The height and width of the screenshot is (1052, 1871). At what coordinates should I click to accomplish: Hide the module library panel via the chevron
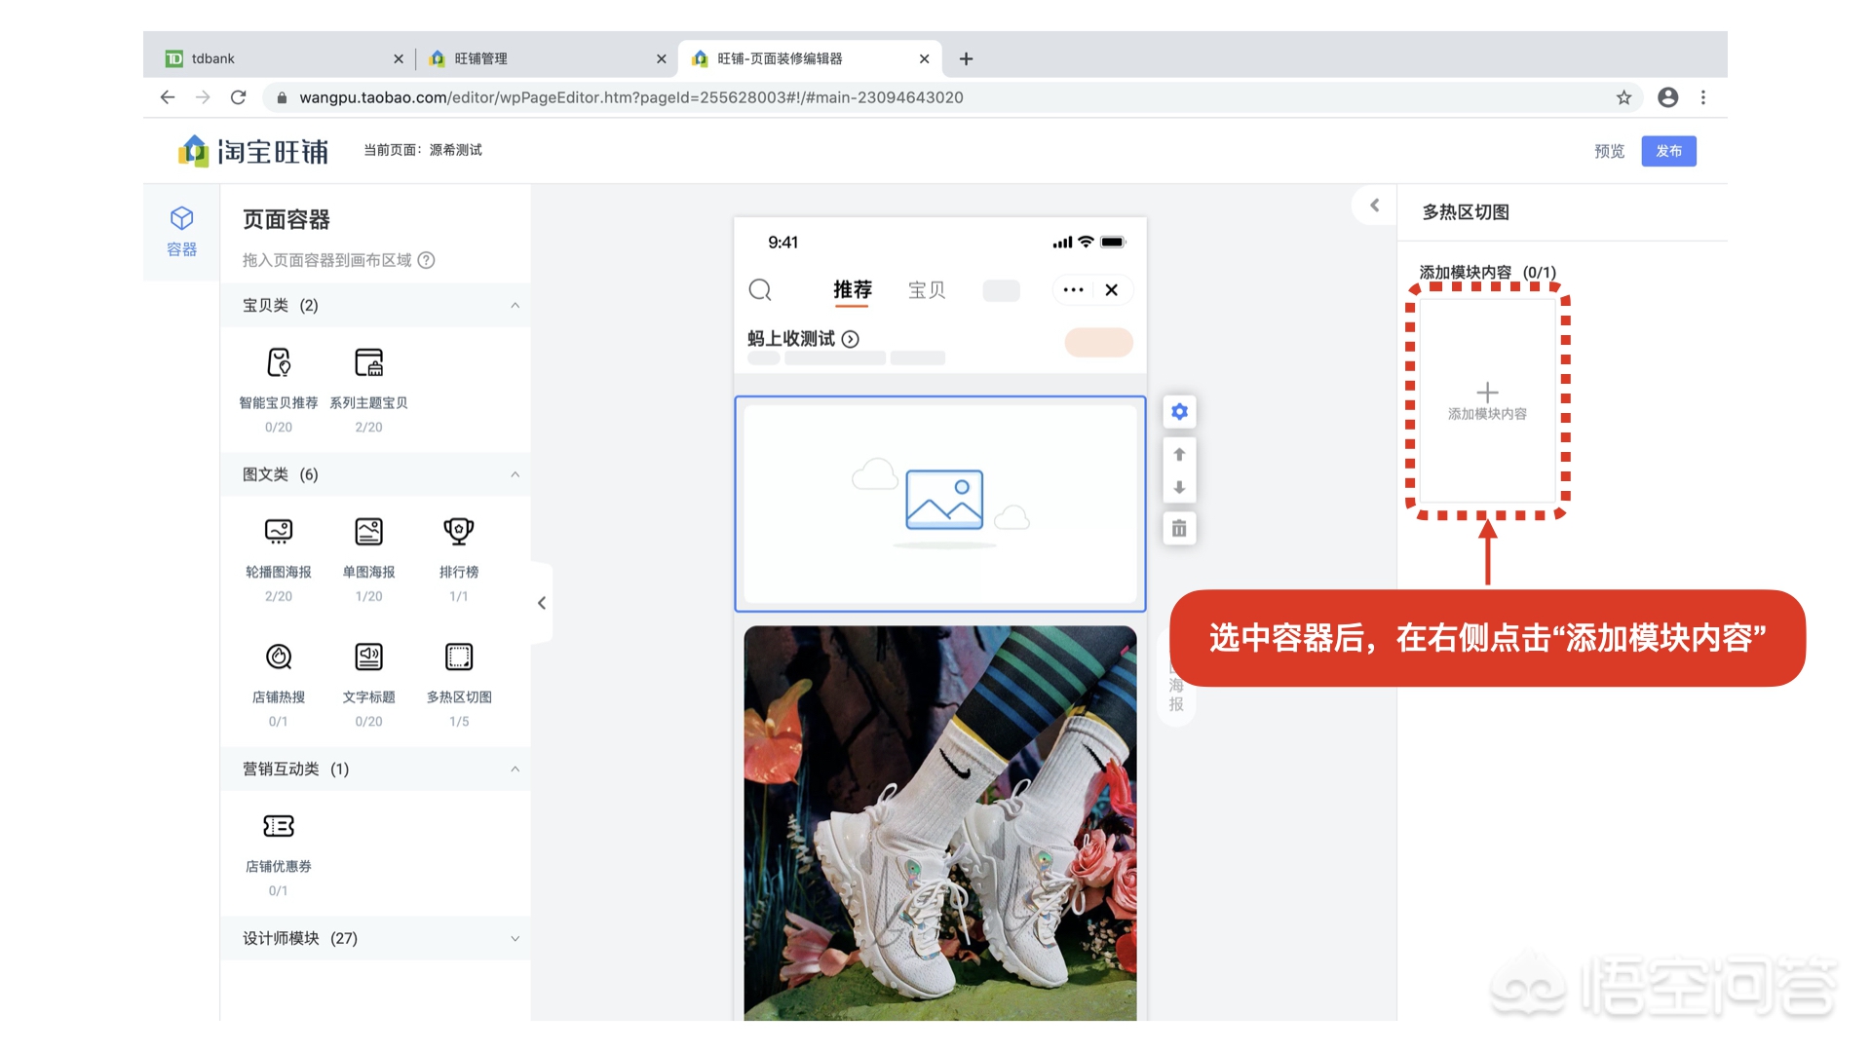542,602
